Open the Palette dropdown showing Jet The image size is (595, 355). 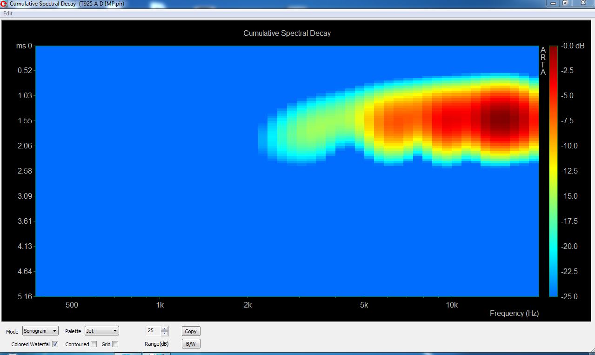click(102, 331)
